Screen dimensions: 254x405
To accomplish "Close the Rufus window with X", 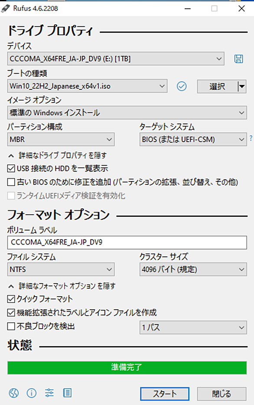I will coord(241,9).
